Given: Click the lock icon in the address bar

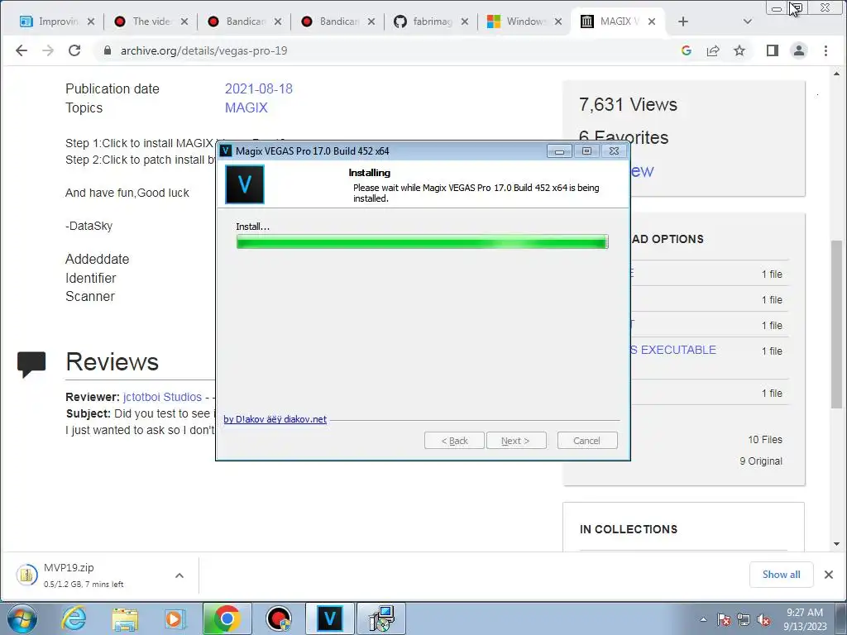Looking at the screenshot, I should (x=108, y=50).
